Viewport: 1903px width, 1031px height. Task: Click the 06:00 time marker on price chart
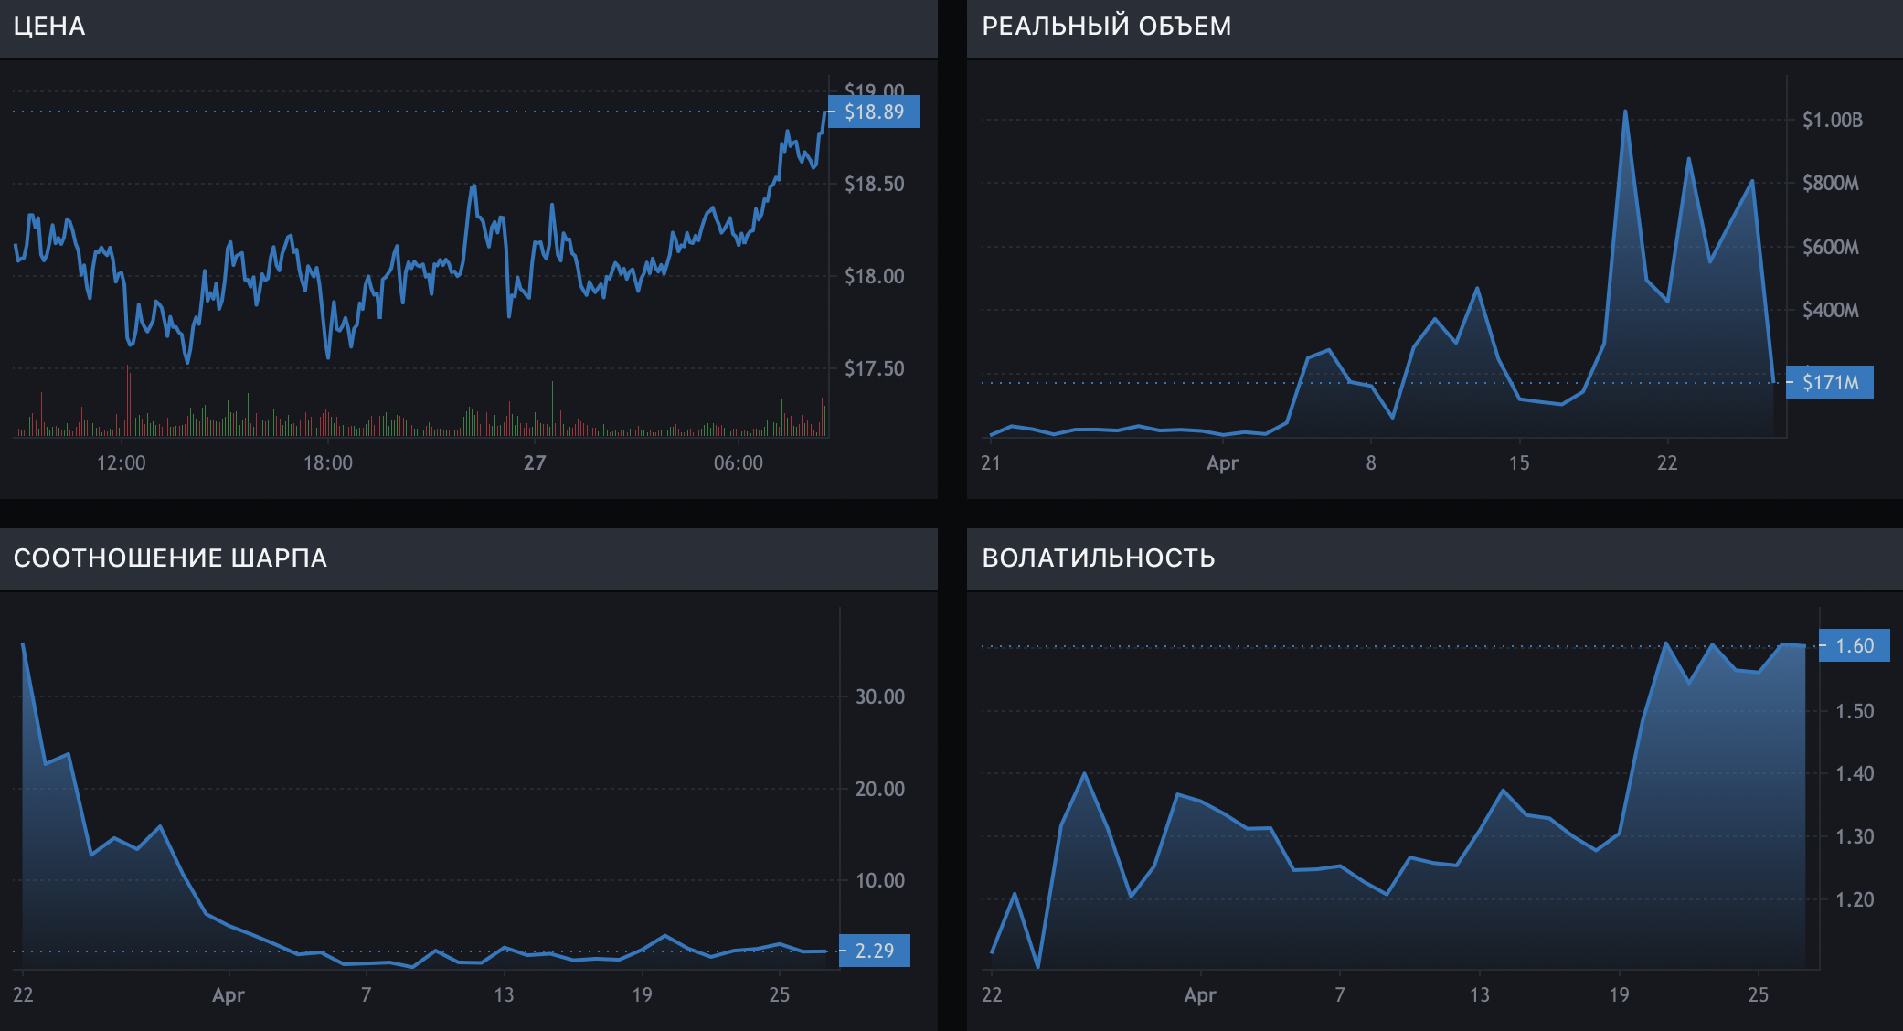pos(739,463)
